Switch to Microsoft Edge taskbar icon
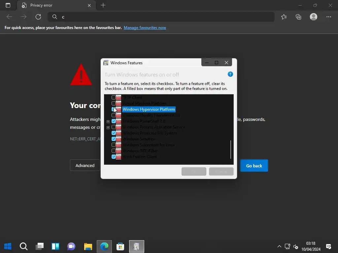 click(x=104, y=246)
